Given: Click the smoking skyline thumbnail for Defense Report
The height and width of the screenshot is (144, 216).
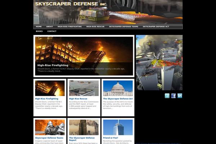Looking at the screenshot, I should point(84,127).
